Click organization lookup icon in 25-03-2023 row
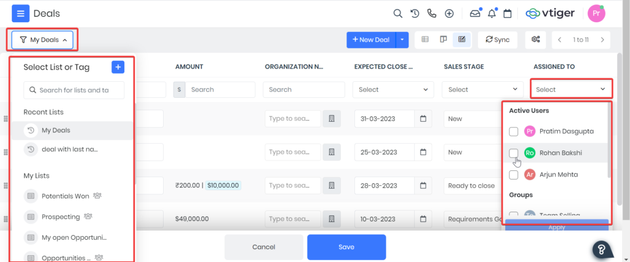The height and width of the screenshot is (262, 630). coord(332,152)
